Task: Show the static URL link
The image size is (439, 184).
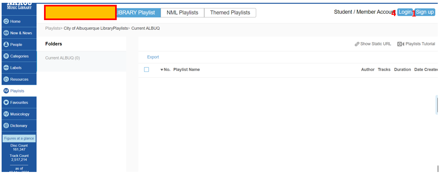Action: point(373,44)
